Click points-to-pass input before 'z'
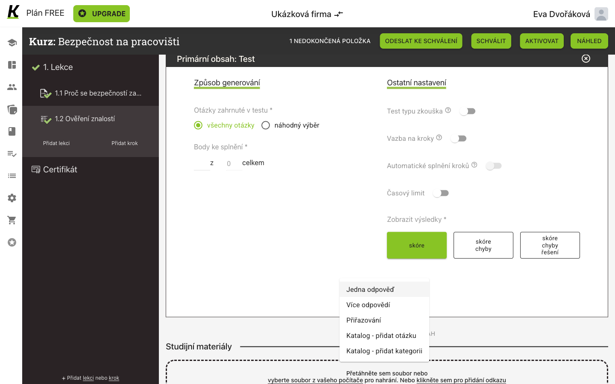This screenshot has width=615, height=384. tap(202, 163)
